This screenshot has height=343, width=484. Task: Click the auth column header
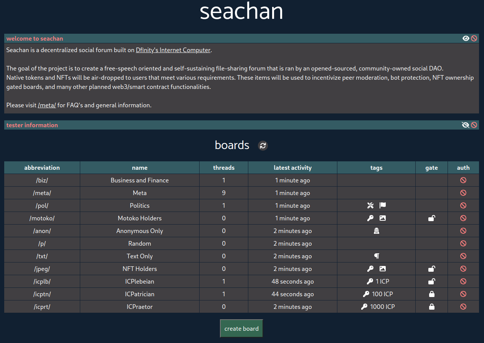pos(463,167)
